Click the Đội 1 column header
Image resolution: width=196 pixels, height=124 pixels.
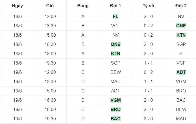(116, 6)
